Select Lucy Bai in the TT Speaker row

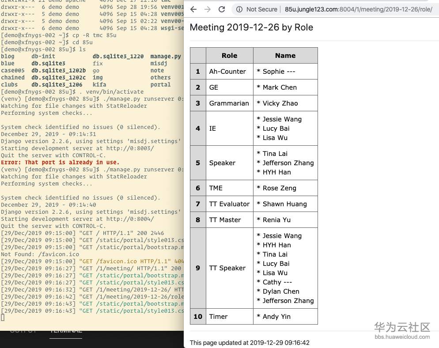276,264
